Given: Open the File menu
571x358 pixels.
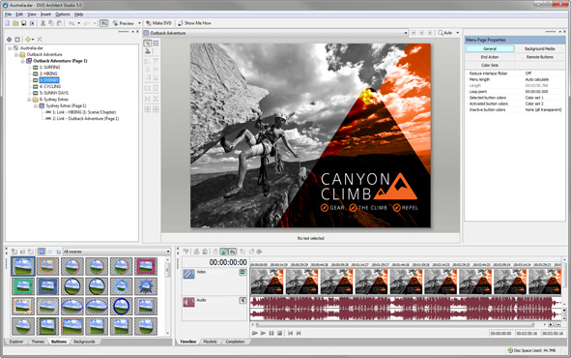Looking at the screenshot, I should [x=8, y=15].
